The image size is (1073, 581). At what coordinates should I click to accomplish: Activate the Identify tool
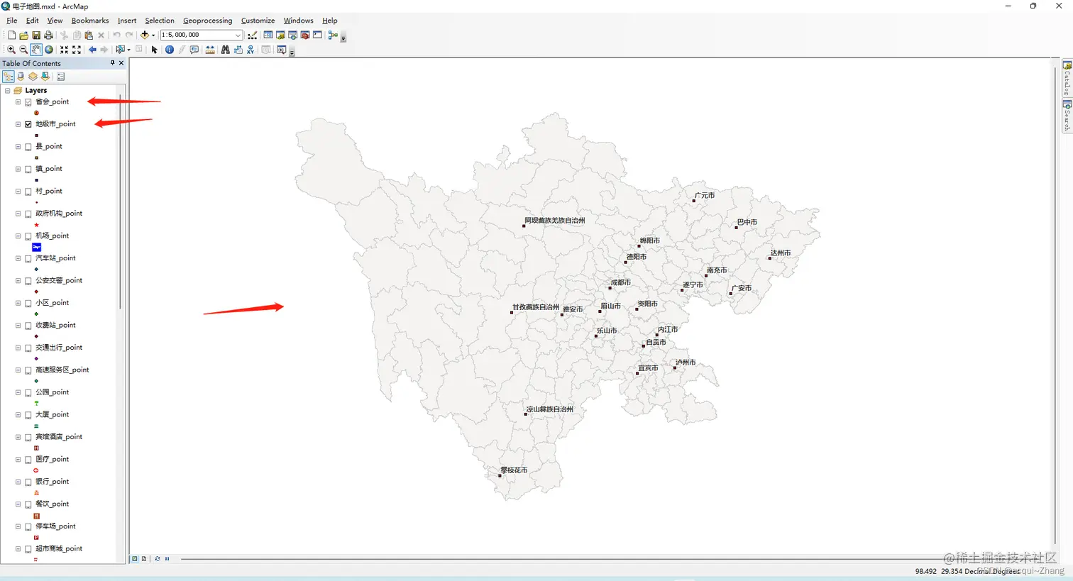point(169,50)
